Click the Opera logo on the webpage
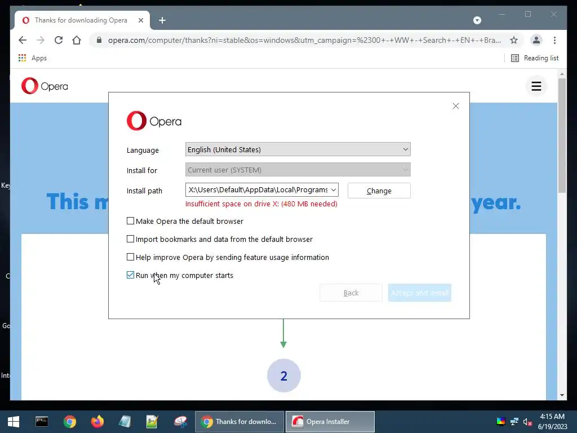 pyautogui.click(x=45, y=86)
